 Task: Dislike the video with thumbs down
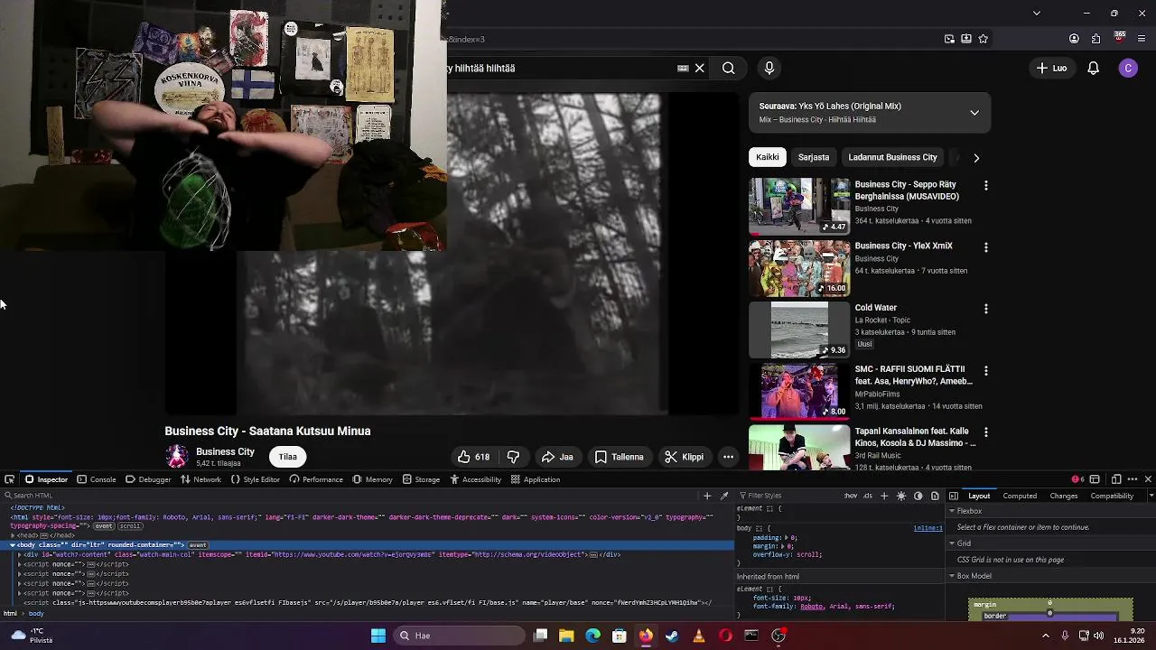(513, 457)
